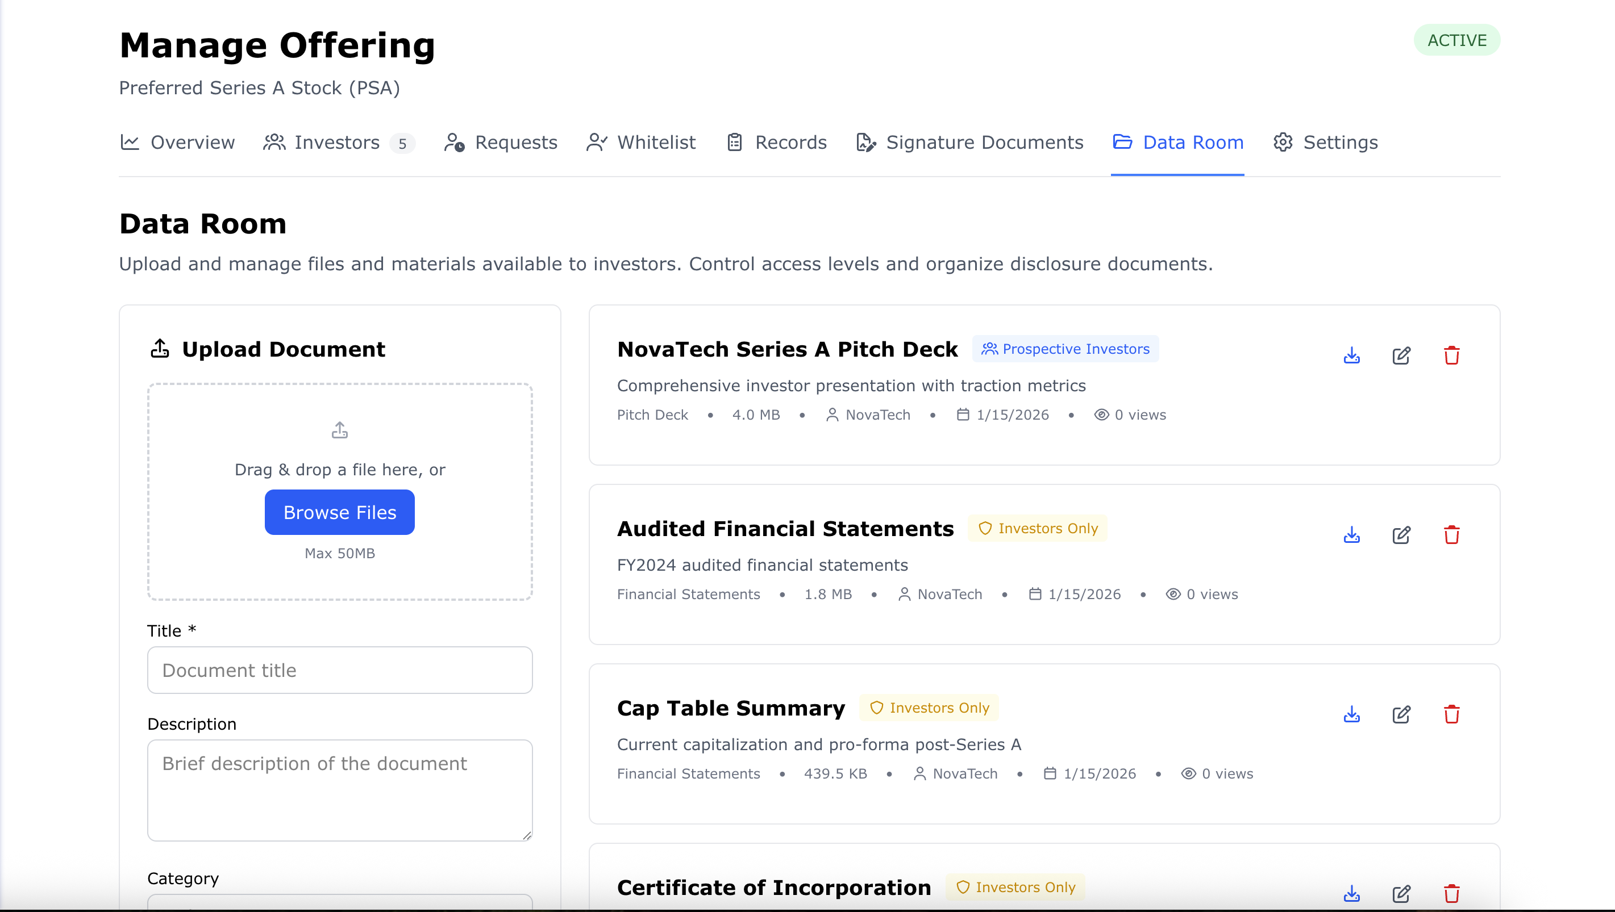Delete the NovaTech Series A Pitch Deck
This screenshot has height=912, width=1615.
coord(1452,355)
